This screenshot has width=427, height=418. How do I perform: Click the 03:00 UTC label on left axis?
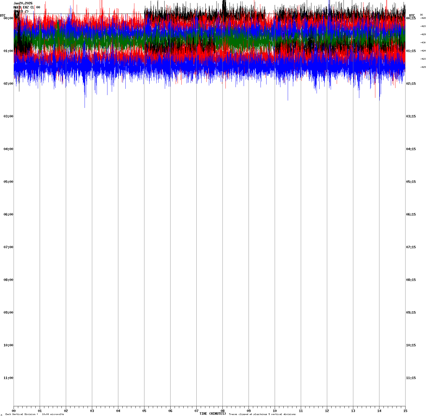(8, 116)
